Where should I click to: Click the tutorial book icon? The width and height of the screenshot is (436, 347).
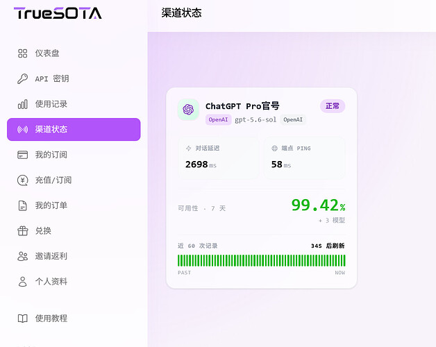click(22, 319)
